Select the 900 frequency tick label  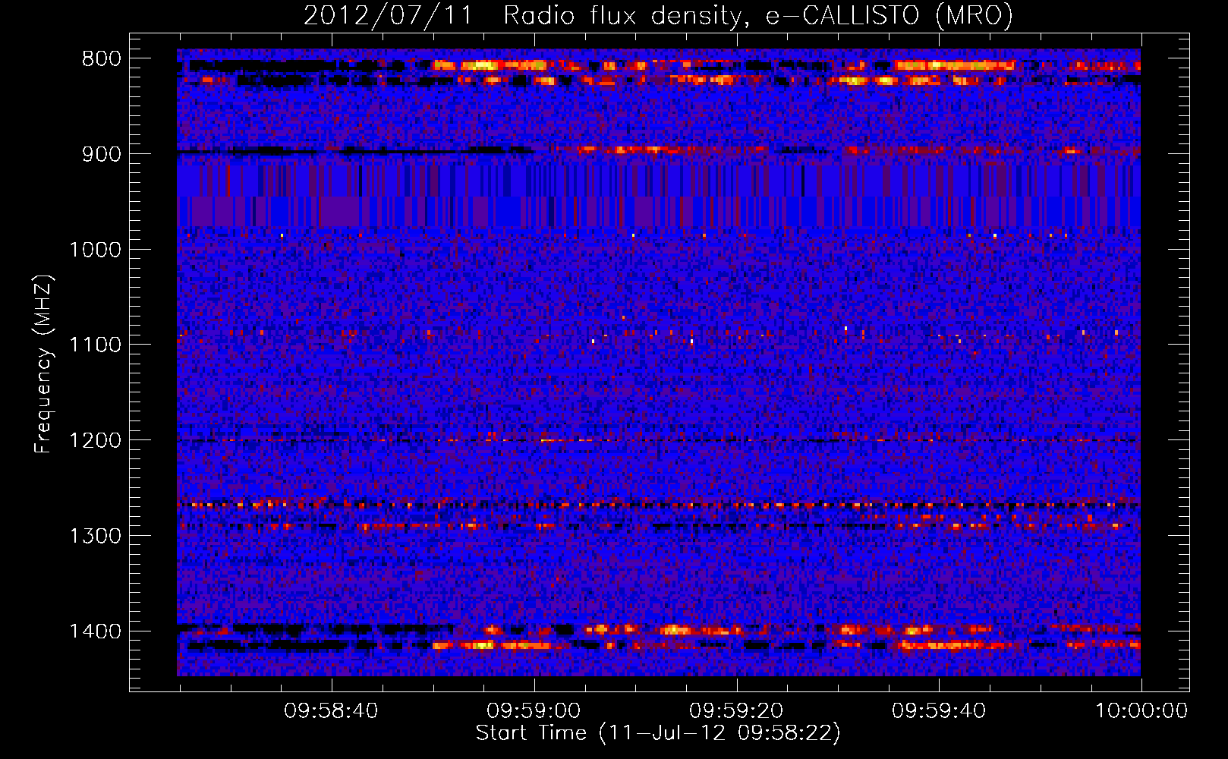(102, 155)
